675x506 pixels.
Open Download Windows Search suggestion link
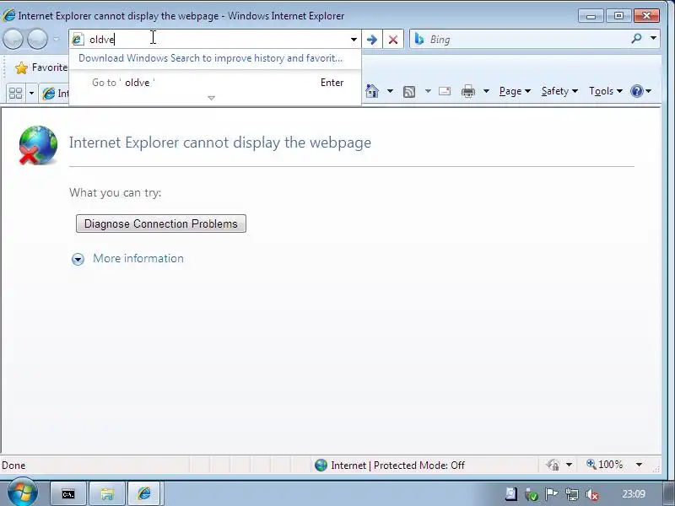(210, 58)
